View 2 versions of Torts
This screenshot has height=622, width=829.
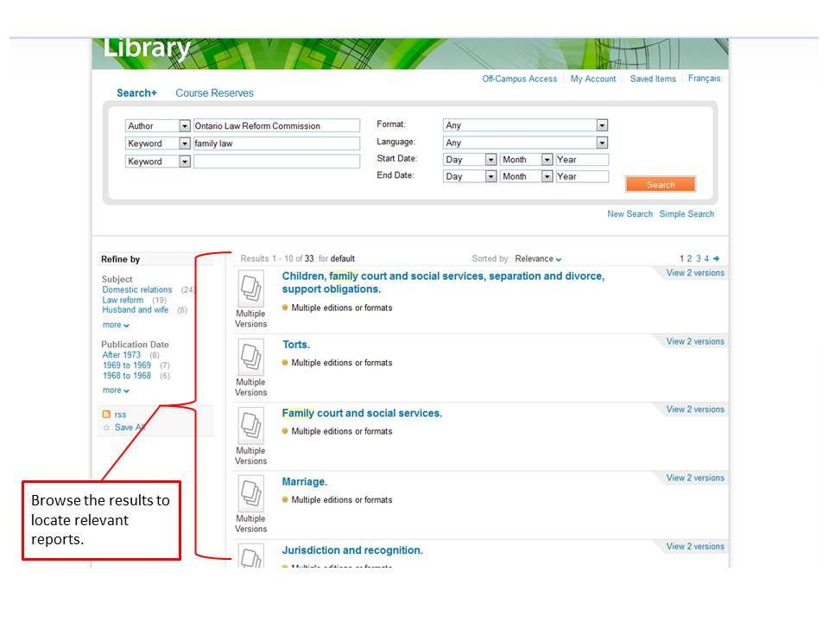tap(695, 342)
